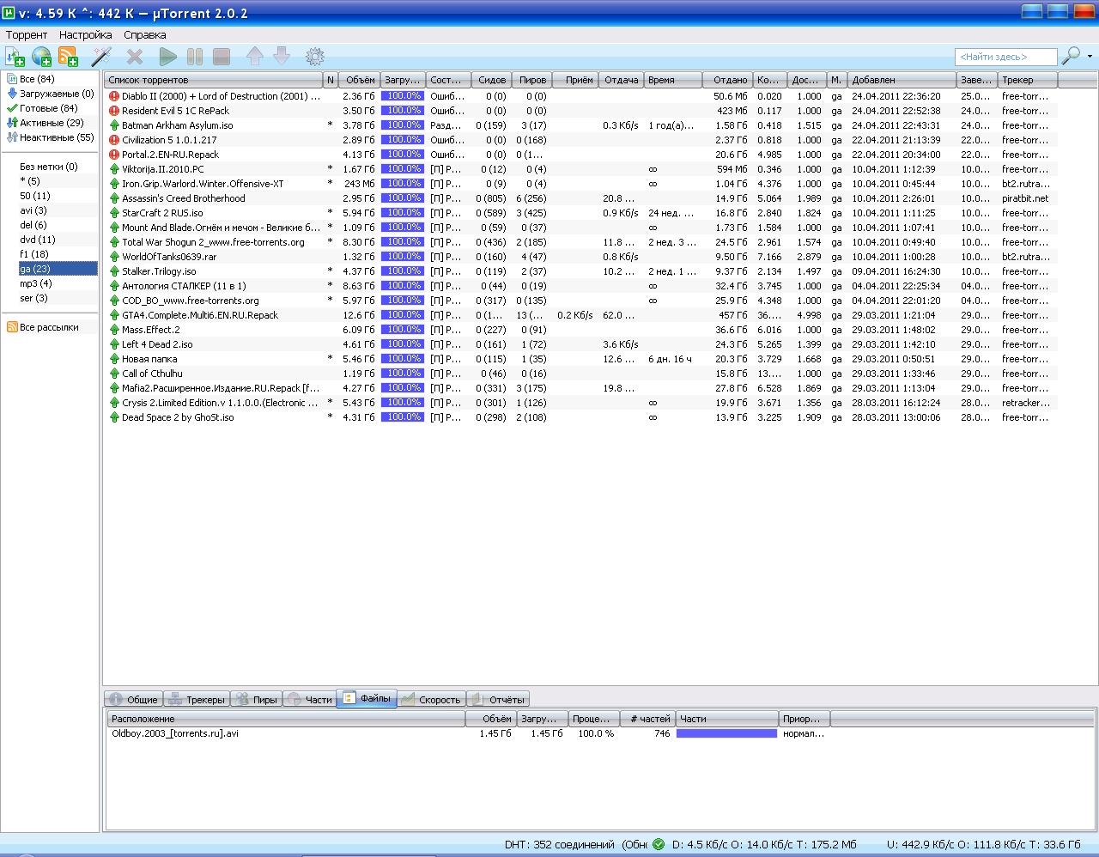Click the red X Remove torrent icon

135,57
